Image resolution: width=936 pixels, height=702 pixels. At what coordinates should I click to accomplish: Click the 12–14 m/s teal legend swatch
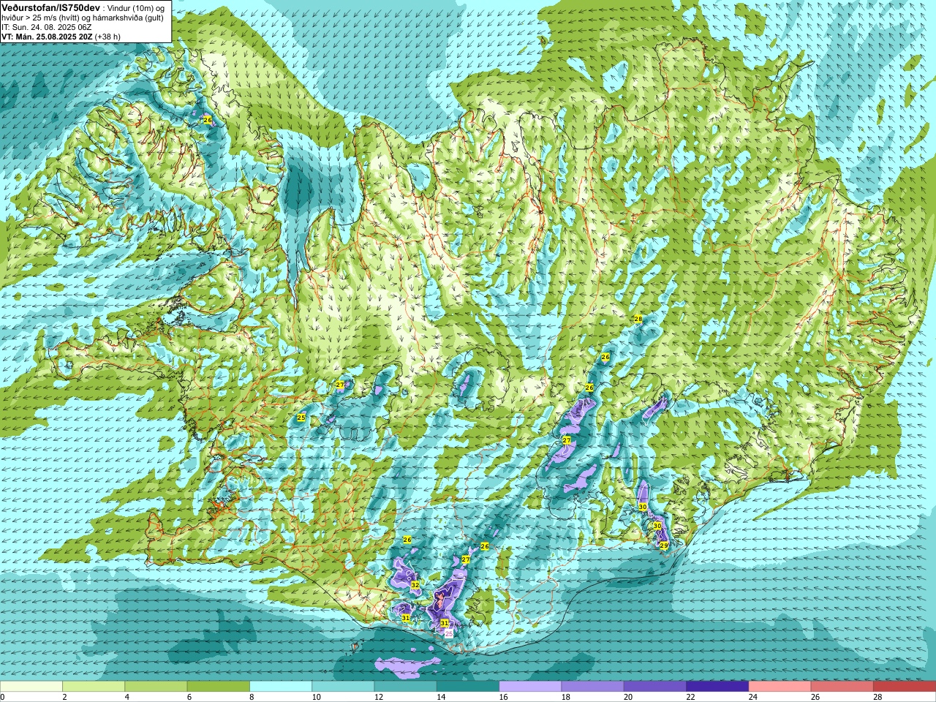[x=406, y=687]
